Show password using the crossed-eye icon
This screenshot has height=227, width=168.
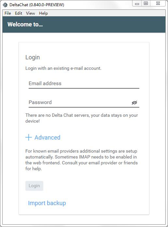click(134, 103)
